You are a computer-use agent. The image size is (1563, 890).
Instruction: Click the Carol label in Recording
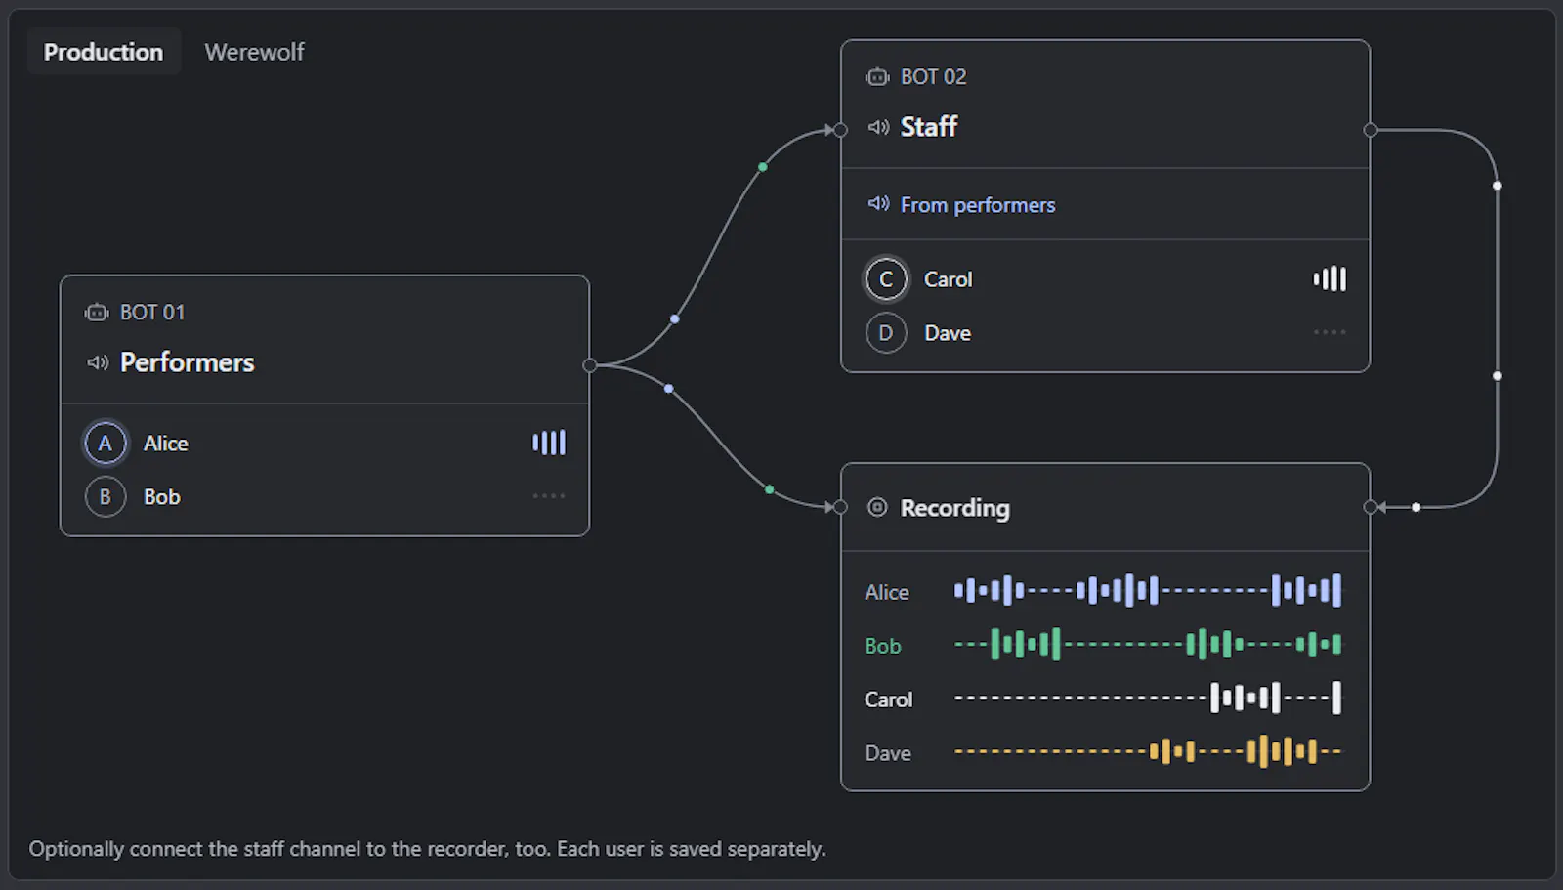pos(889,699)
